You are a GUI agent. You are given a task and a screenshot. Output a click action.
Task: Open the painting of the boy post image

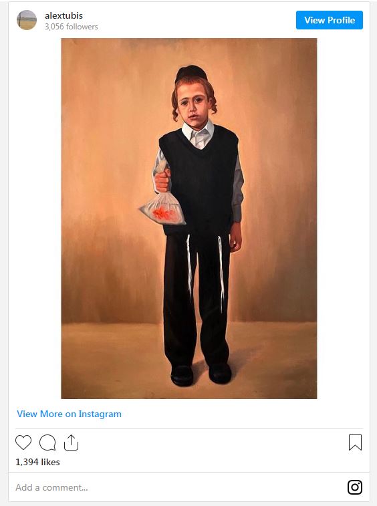tap(189, 219)
